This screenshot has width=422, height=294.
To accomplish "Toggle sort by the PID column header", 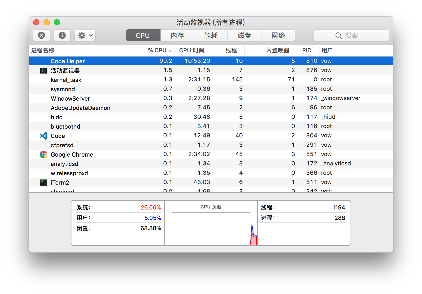I will click(x=307, y=50).
